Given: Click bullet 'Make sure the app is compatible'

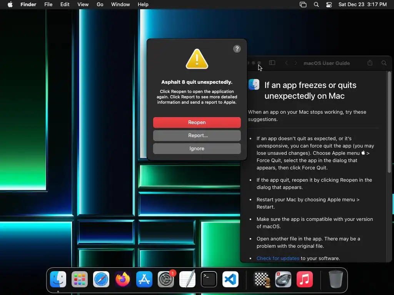Looking at the screenshot, I should click(x=315, y=223).
